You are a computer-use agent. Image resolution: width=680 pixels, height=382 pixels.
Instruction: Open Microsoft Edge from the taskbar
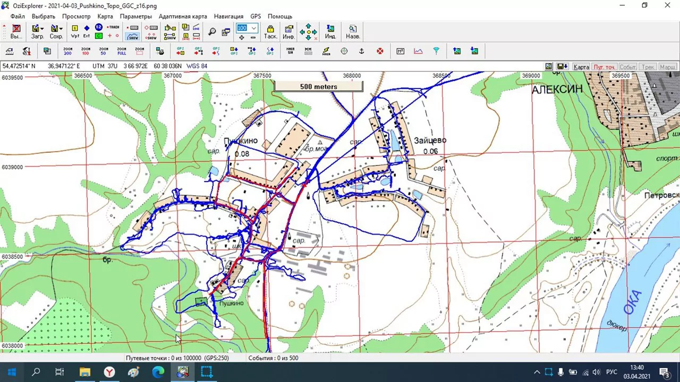tap(158, 372)
